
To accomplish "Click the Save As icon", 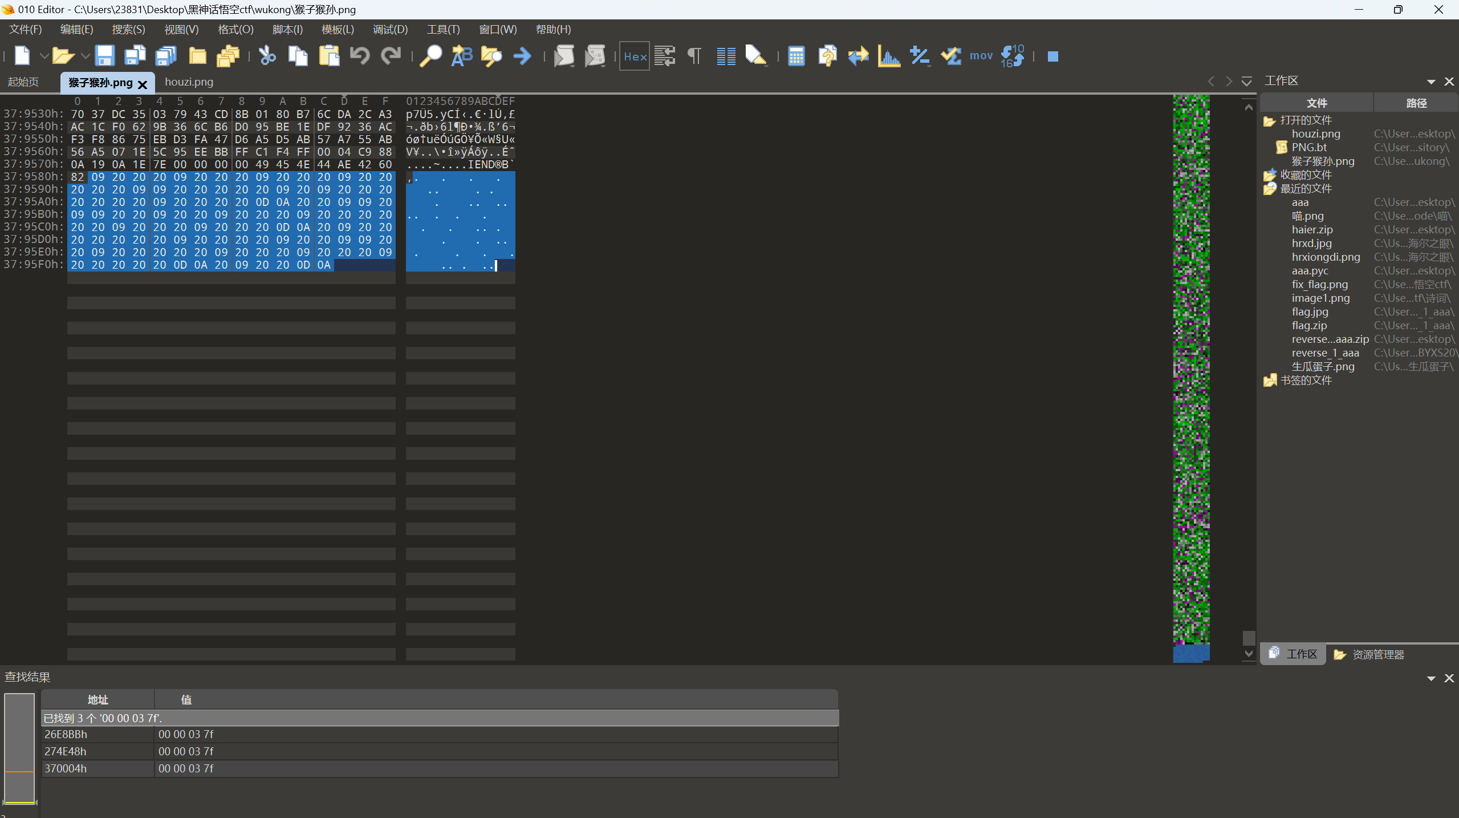I will tap(135, 56).
